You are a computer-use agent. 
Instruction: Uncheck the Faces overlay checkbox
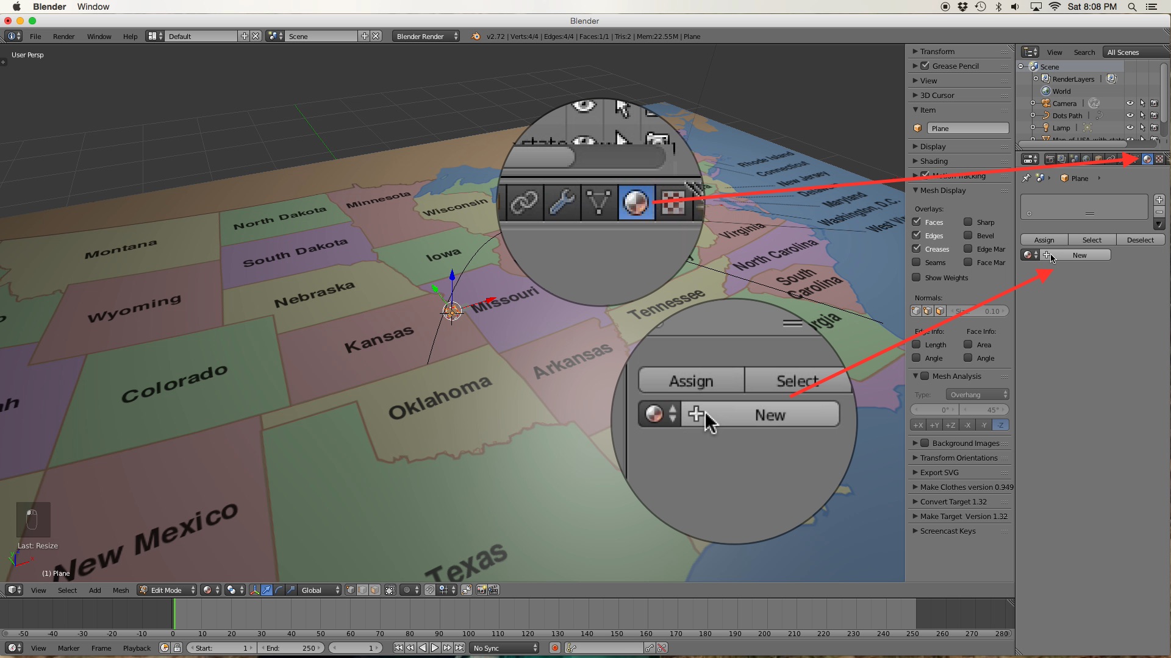tap(916, 222)
